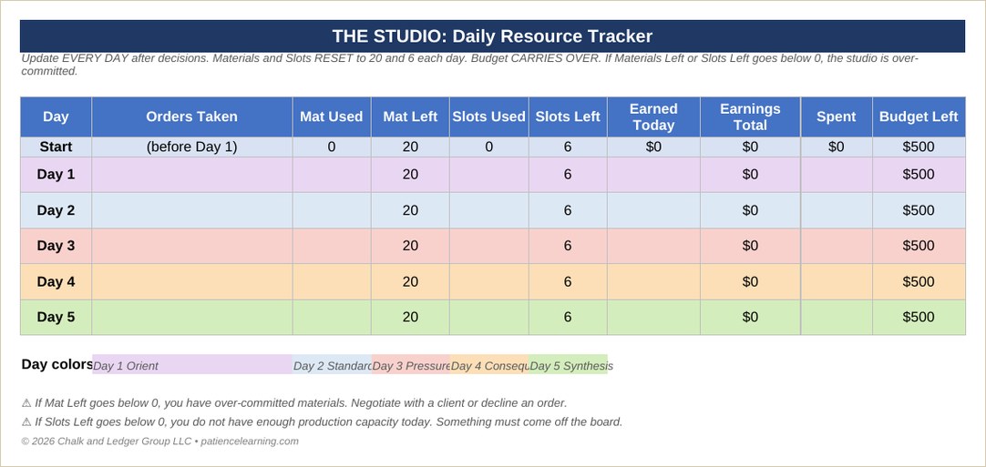Click the blue 'Day 2 Standard' legend swatch
This screenshot has width=986, height=467.
[x=332, y=364]
